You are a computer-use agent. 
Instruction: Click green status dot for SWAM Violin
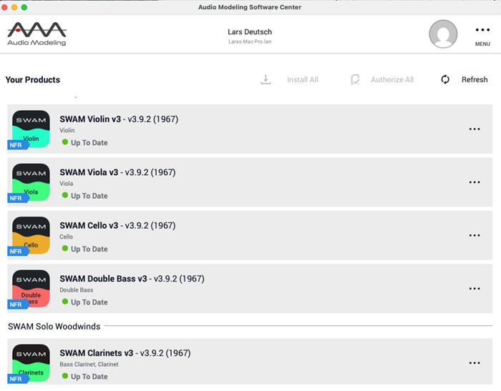65,142
